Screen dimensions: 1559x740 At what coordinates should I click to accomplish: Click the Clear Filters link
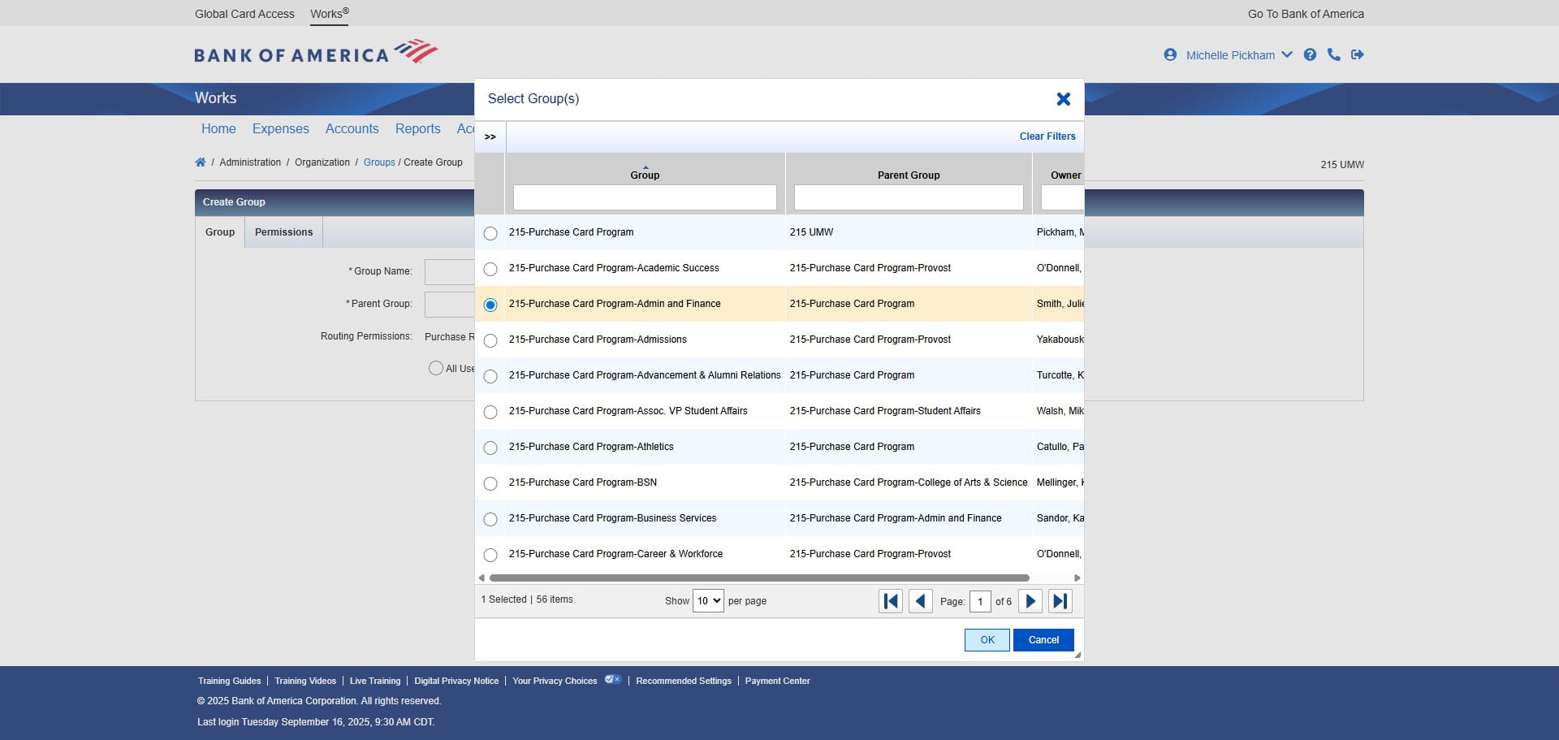coord(1047,136)
